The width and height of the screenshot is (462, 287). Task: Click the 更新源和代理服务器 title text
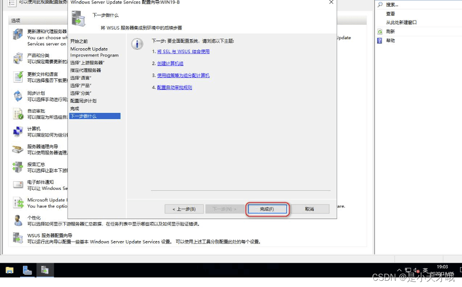click(47, 32)
